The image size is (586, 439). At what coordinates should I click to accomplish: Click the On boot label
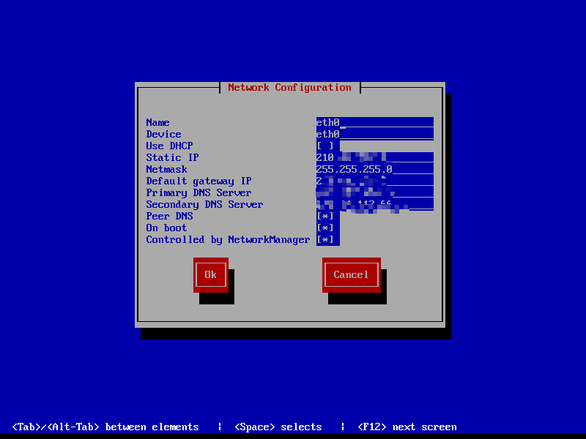[166, 228]
